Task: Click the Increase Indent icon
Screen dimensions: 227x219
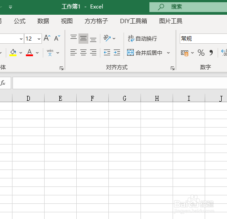Action: tap(117, 53)
